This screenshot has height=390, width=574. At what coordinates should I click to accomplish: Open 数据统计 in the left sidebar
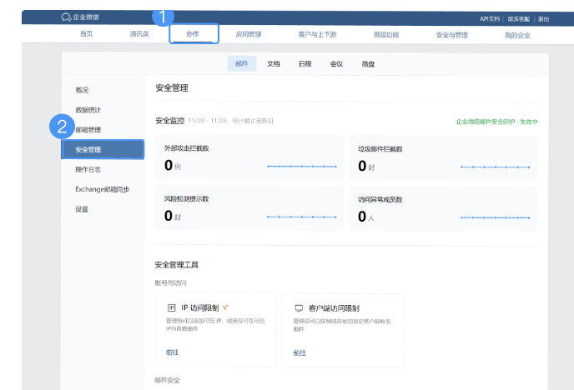88,110
